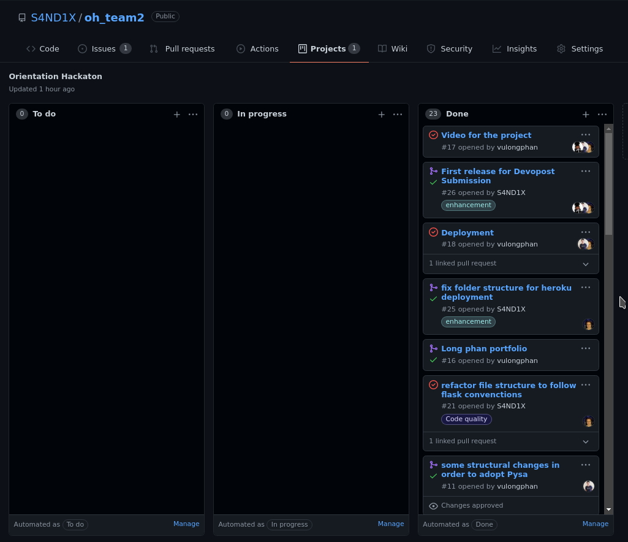This screenshot has width=628, height=542.
Task: Add a card to Done column
Action: [586, 115]
